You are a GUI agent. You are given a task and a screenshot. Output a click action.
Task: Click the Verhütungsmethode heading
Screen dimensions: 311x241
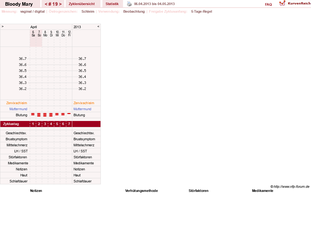(141, 191)
